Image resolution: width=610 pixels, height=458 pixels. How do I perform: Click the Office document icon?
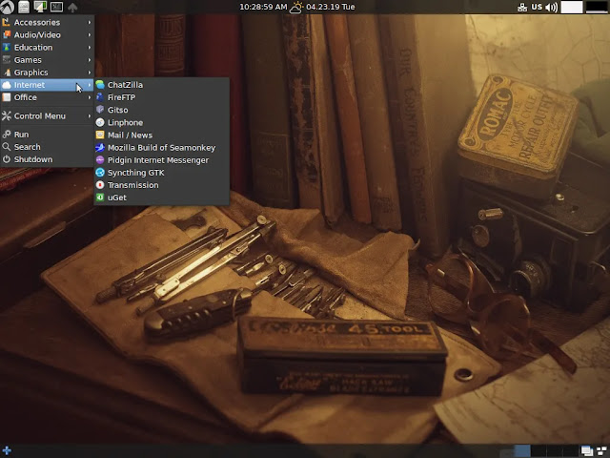click(7, 97)
